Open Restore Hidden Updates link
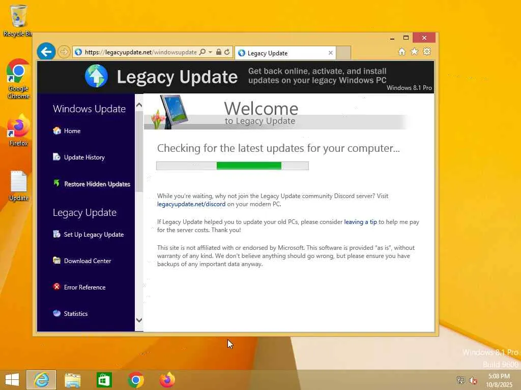This screenshot has height=390, width=521. pyautogui.click(x=97, y=184)
